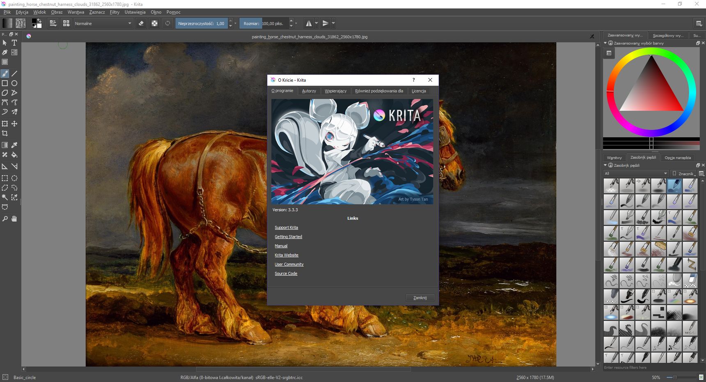Viewport: 706px width, 382px height.
Task: Select the Text tool in toolbox
Action: [14, 43]
